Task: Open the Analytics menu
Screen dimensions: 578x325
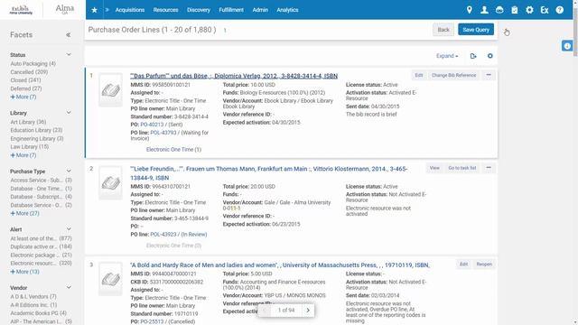Action: point(287,10)
